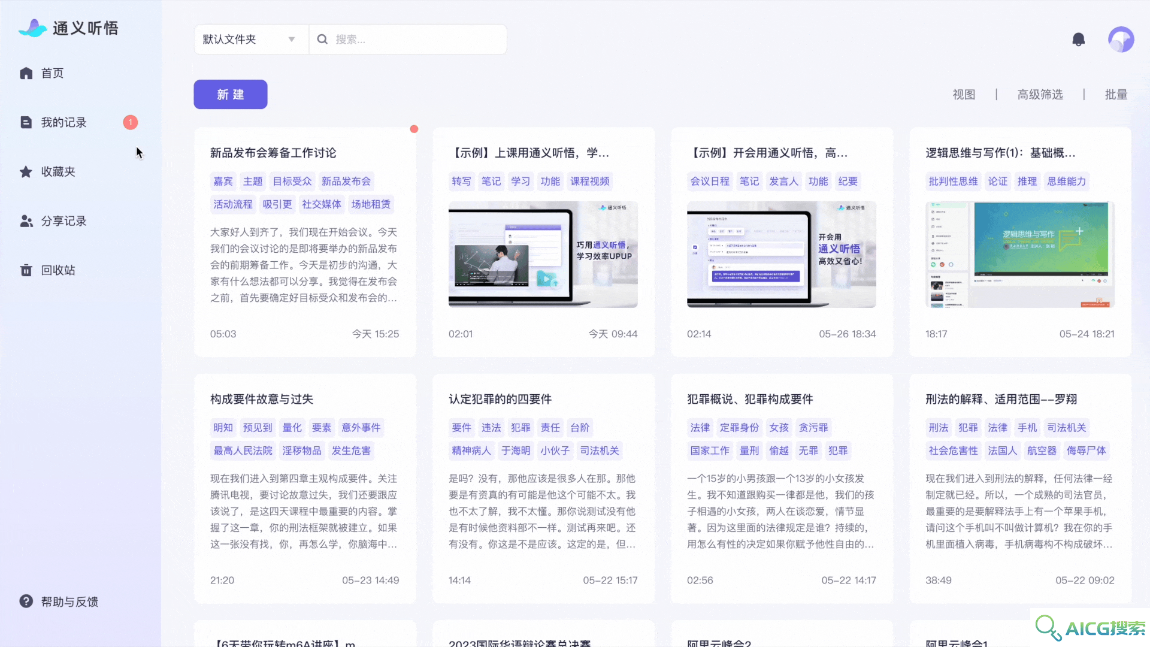The image size is (1150, 647).
Task: Open the 视图 view option
Action: [x=964, y=95]
